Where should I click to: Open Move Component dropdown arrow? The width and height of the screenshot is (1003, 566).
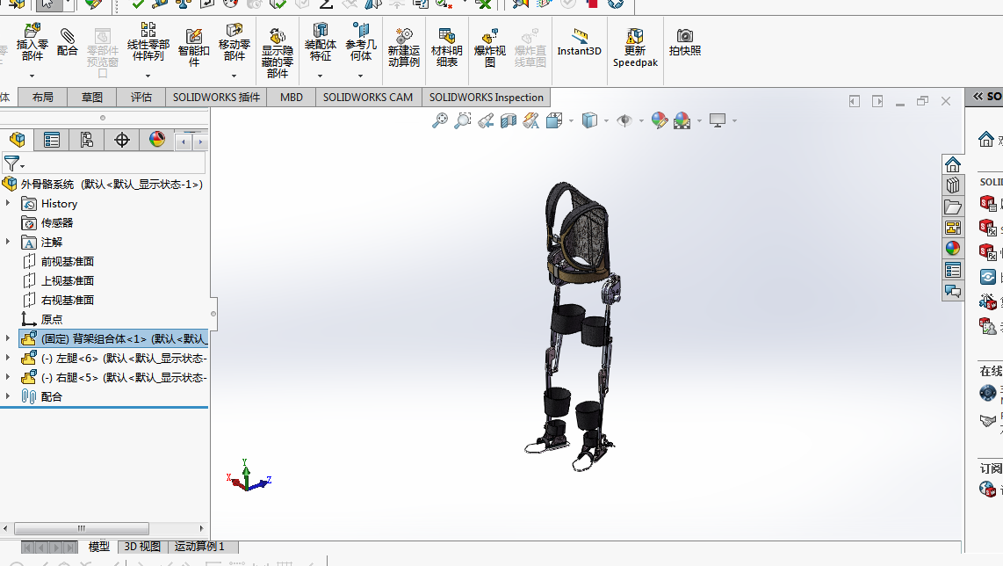(x=235, y=76)
